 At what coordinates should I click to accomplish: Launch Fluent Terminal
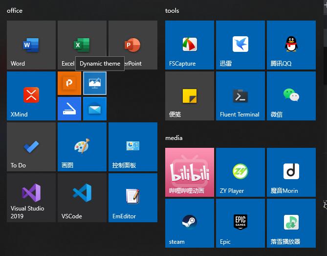pos(240,96)
